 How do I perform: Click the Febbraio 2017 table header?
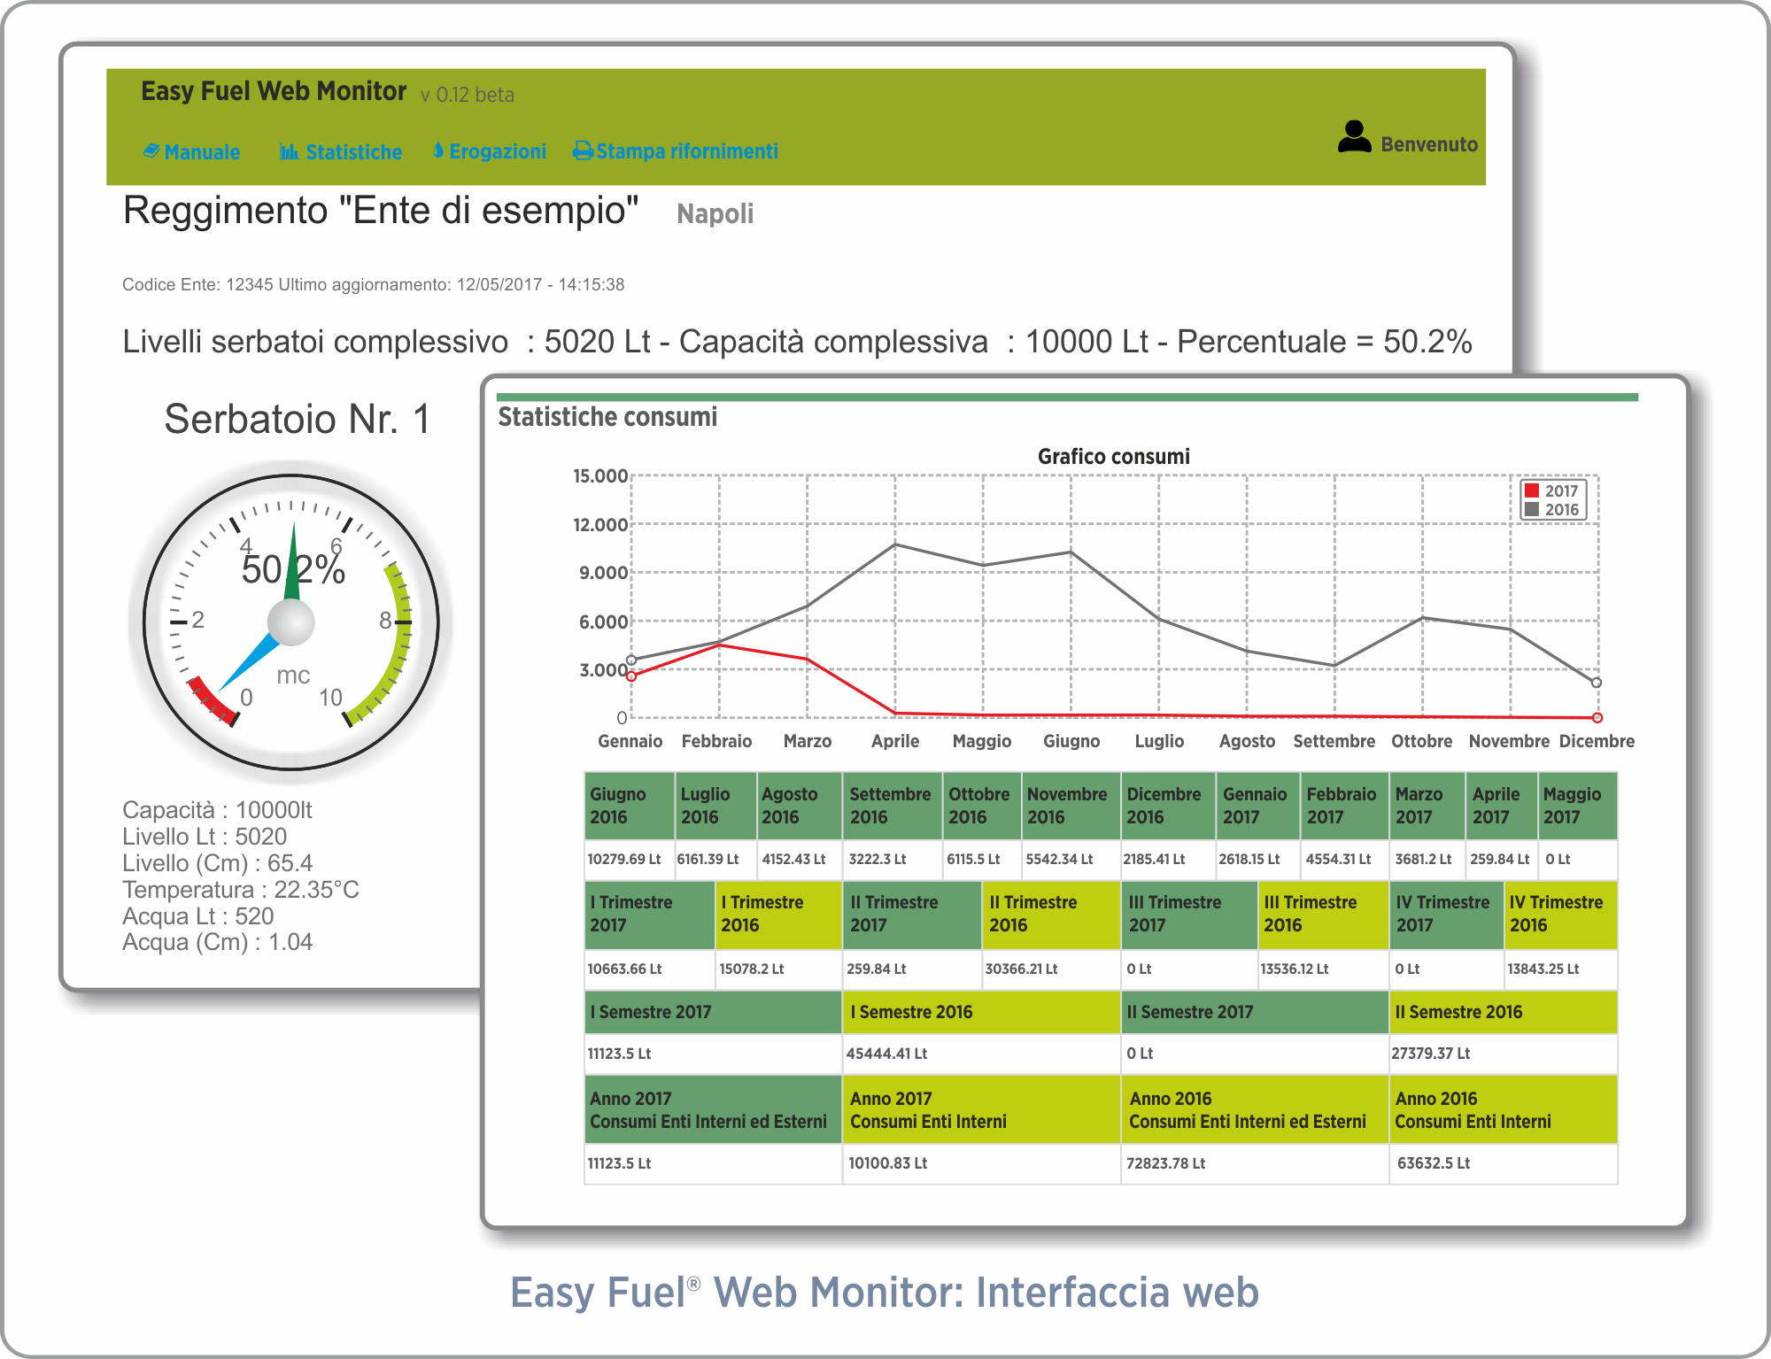(1344, 806)
